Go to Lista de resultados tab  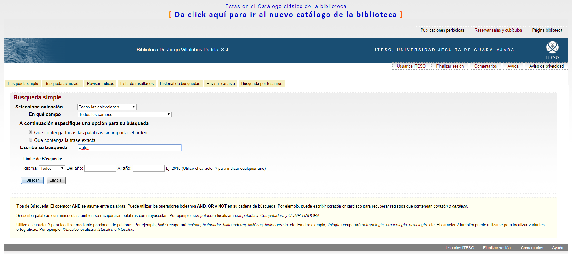137,83
